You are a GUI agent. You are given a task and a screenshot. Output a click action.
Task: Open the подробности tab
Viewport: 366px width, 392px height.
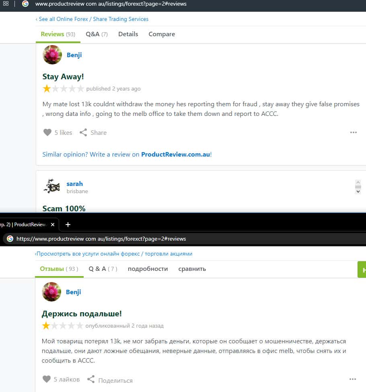148,269
